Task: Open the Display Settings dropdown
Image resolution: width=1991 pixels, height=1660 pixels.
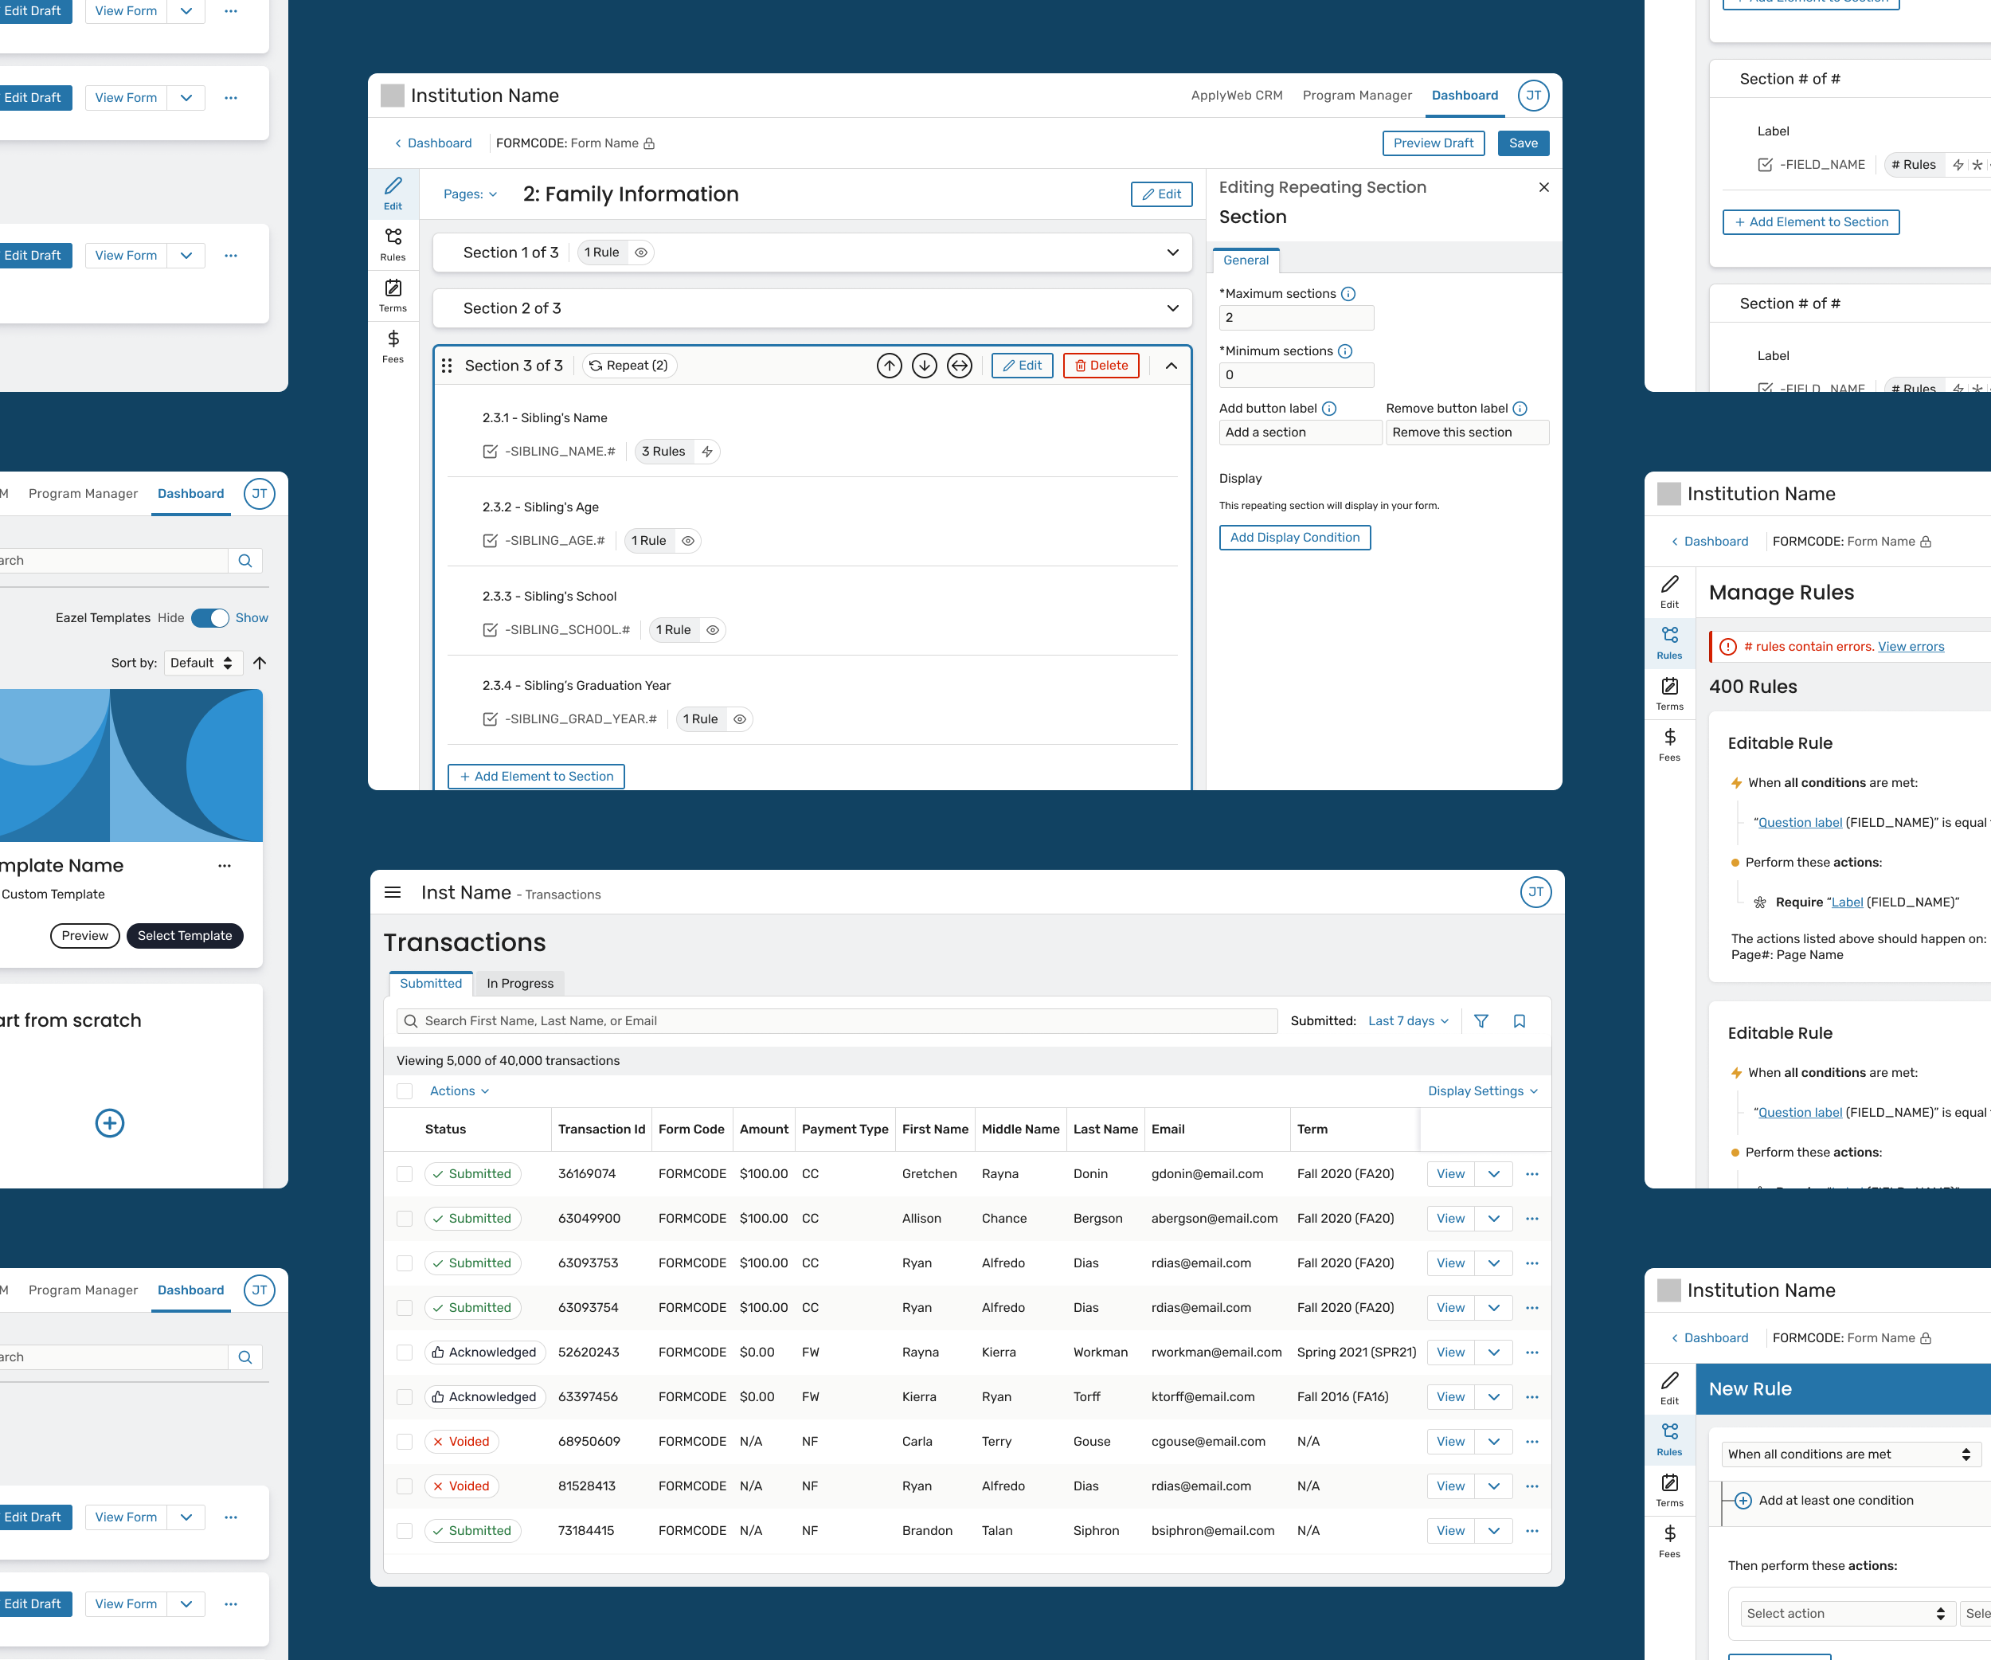Action: 1482,1091
